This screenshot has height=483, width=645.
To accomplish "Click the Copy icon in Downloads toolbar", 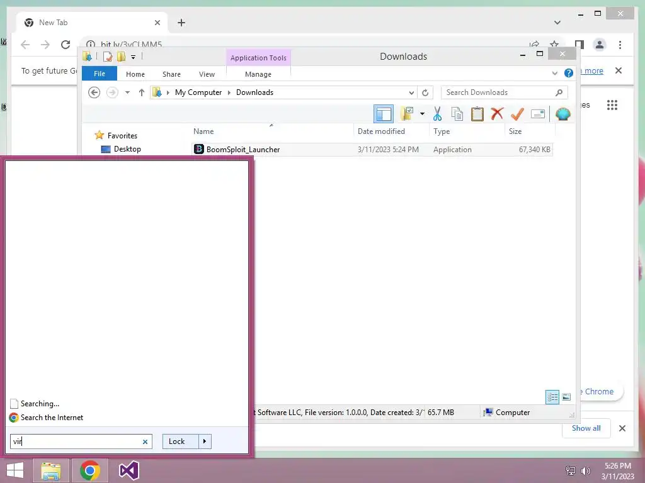I will pyautogui.click(x=457, y=114).
